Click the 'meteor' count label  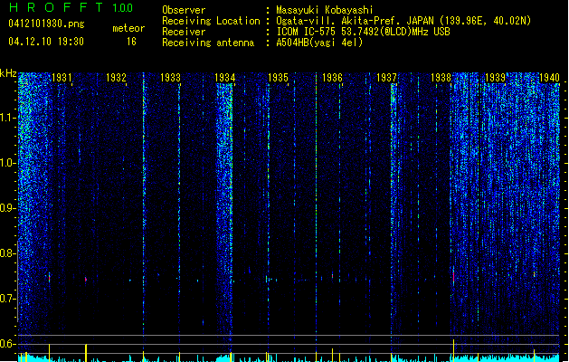click(x=128, y=28)
